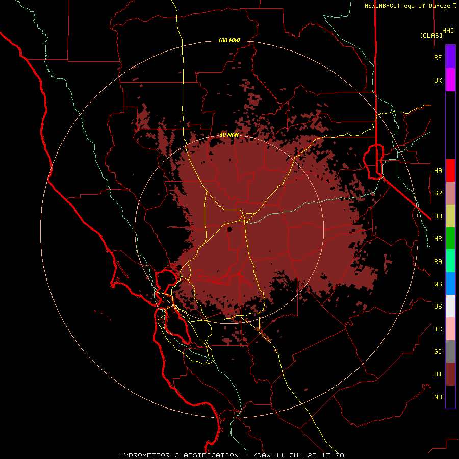Click the RF legend label
The height and width of the screenshot is (459, 459).
[x=438, y=57]
